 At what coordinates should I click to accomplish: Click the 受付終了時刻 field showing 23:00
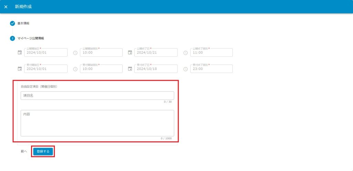click(x=211, y=69)
